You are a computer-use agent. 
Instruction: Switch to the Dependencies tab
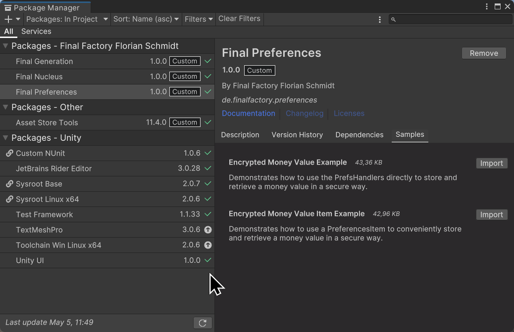360,135
